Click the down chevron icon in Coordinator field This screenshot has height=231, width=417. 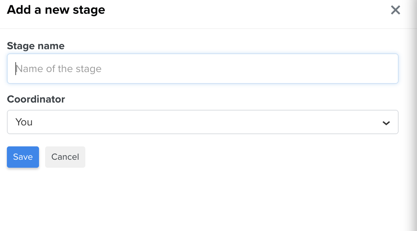click(386, 123)
